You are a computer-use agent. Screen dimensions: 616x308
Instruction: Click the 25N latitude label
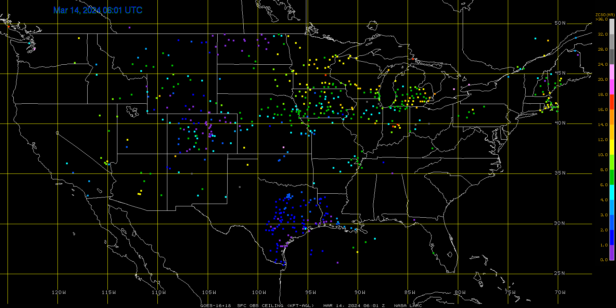(x=560, y=273)
